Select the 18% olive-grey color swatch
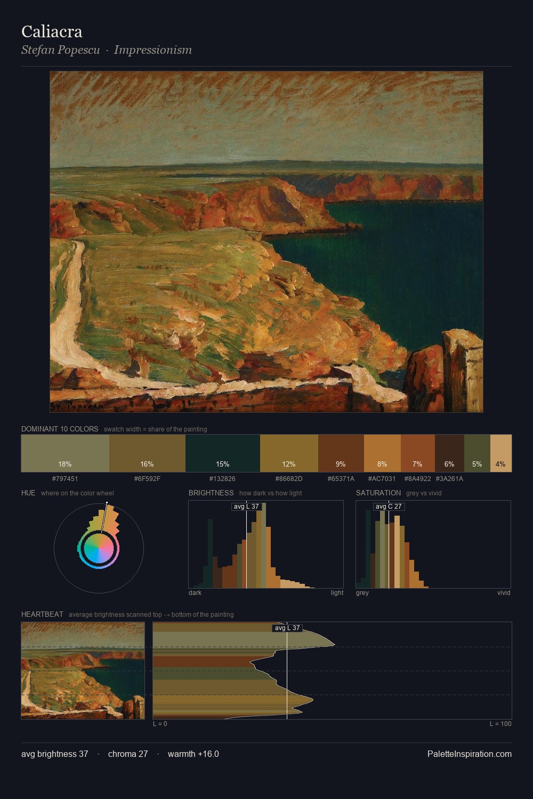The height and width of the screenshot is (799, 533). [x=65, y=453]
